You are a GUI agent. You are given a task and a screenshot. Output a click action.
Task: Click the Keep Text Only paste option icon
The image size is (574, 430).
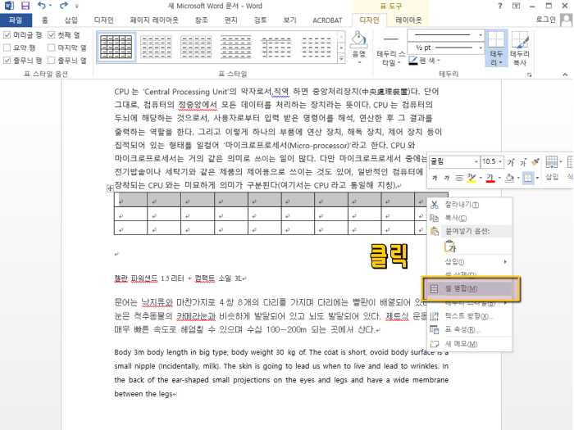(450, 247)
